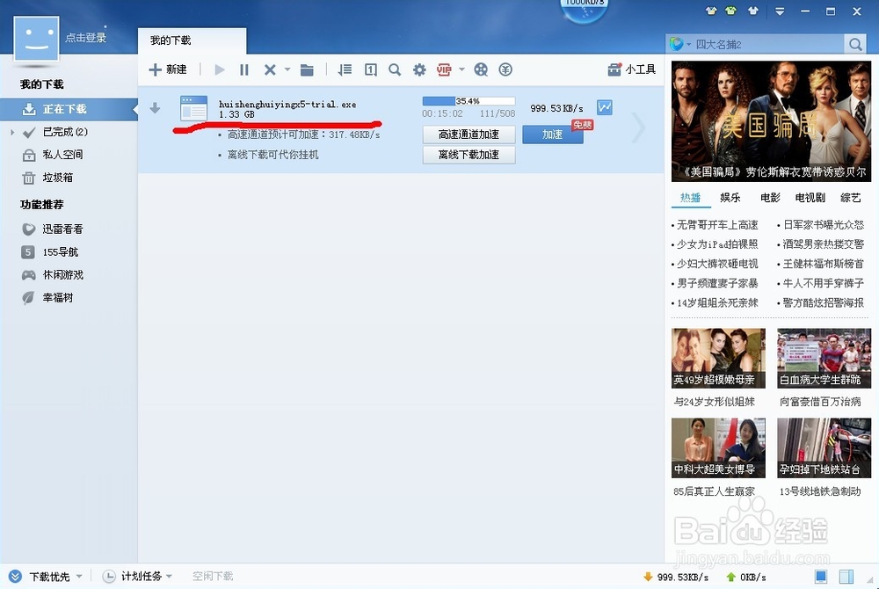Select 正在下载 in sidebar
Viewport: 879px width, 589px height.
click(x=69, y=109)
